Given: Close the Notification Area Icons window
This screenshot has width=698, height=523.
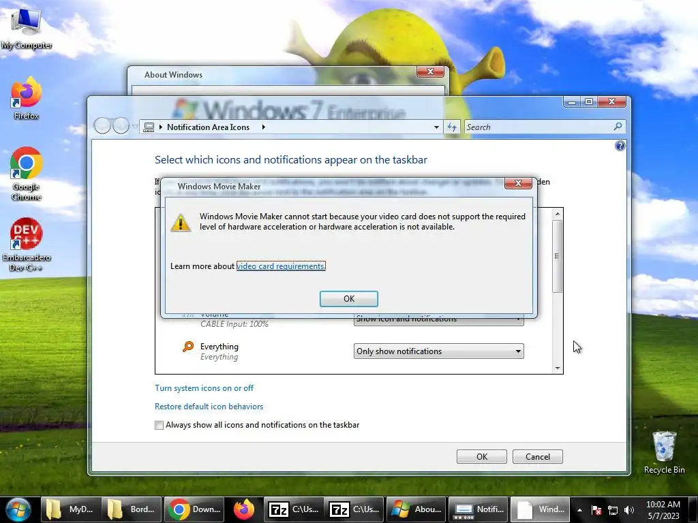Looking at the screenshot, I should [611, 102].
